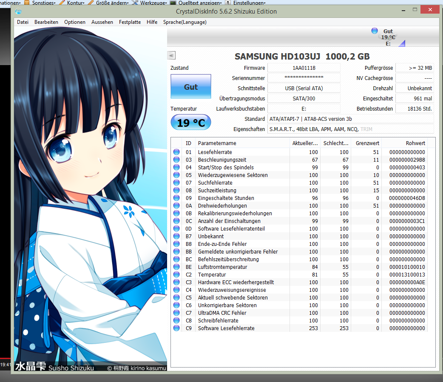Viewport: 443px width, 382px height.
Task: Click status icon for Unbekannt B7 row
Action: coord(176,236)
